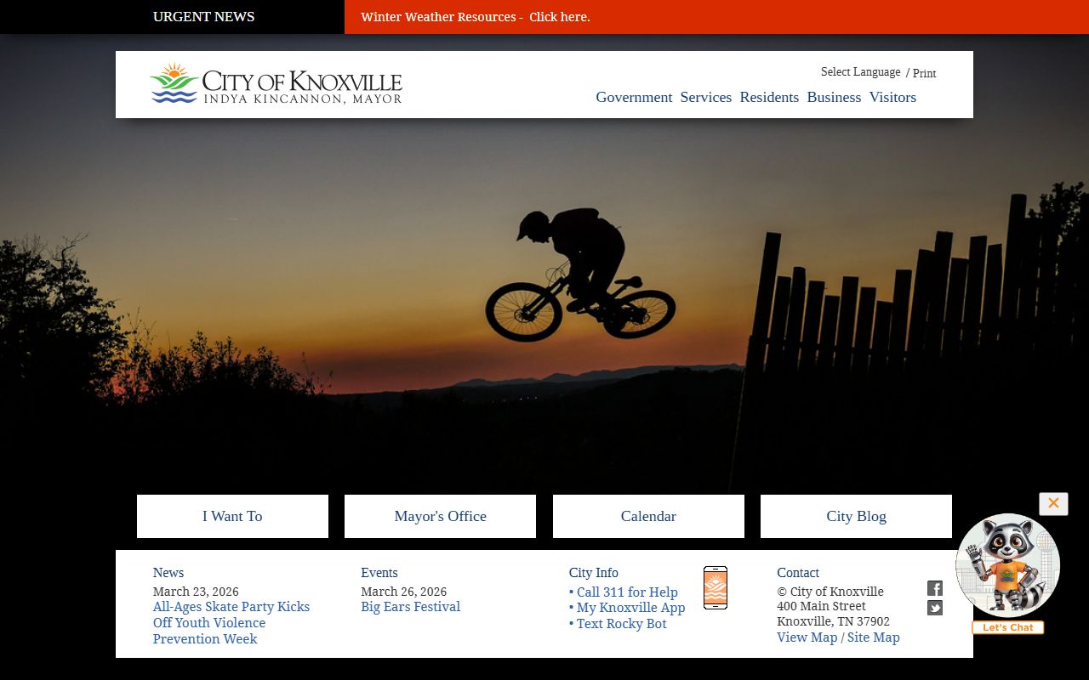Viewport: 1089px width, 680px height.
Task: Click the News heading
Action: coord(168,573)
